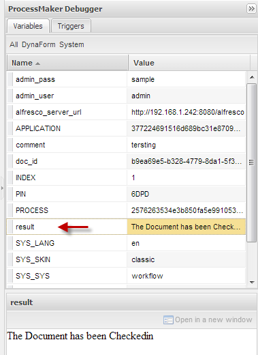258x355 pixels.
Task: Click the 'Open in a new window' icon
Action: click(168, 320)
